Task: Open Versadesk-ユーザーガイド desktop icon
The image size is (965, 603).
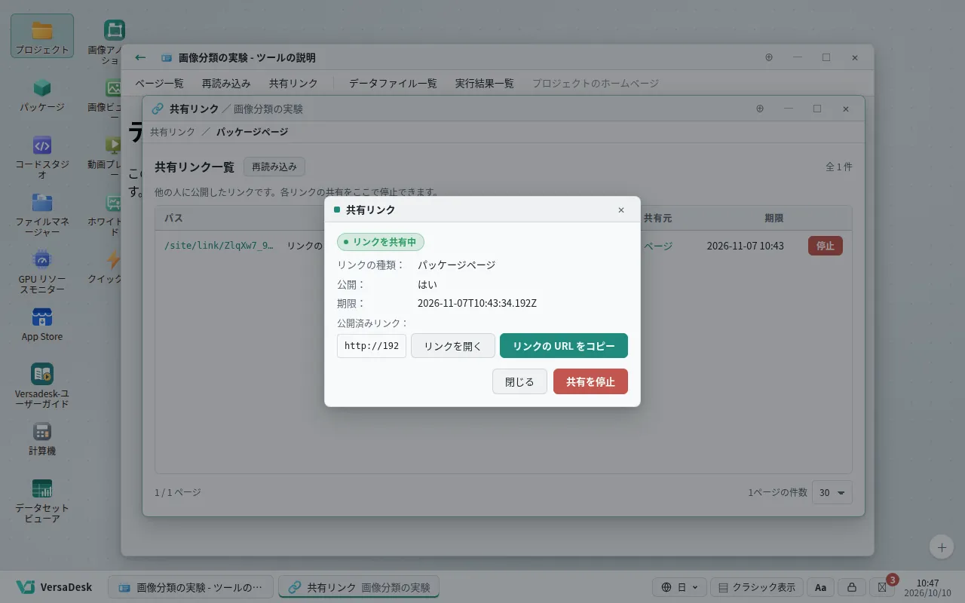Action: tap(42, 386)
